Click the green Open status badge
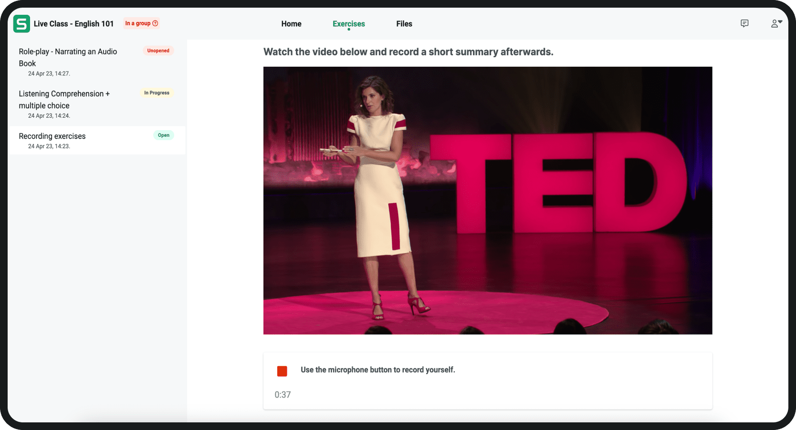The height and width of the screenshot is (430, 796). [164, 135]
